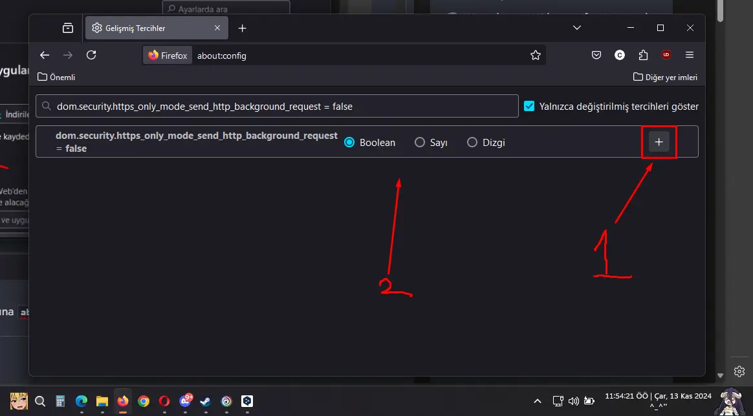Open the spiral ring taskbar app icon
The height and width of the screenshot is (416, 753).
[x=226, y=401]
